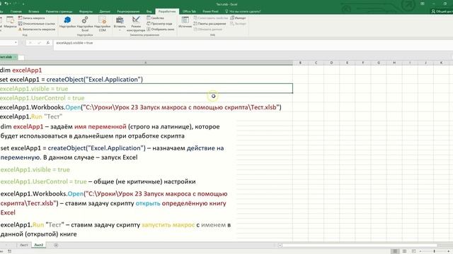Viewport: 453px width, 254px height.
Task: Open ribbon display options icon in title bar
Action: click(423, 4)
